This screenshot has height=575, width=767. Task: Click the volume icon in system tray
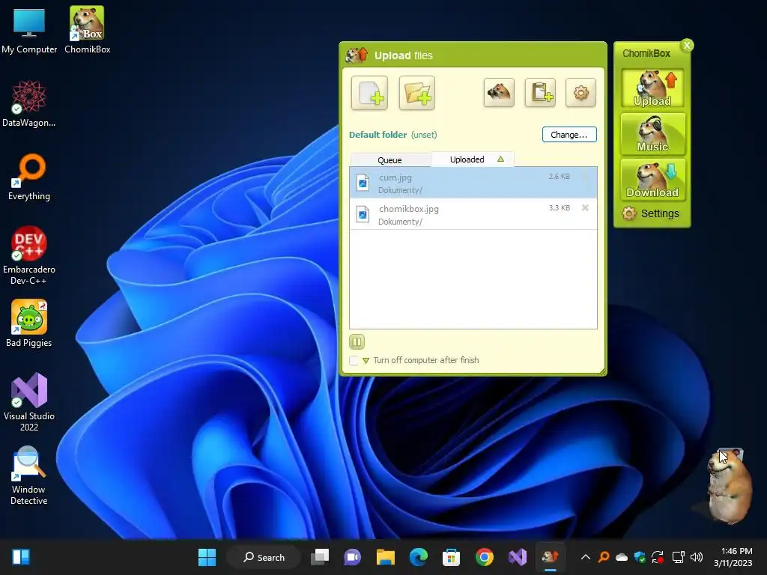pyautogui.click(x=696, y=557)
